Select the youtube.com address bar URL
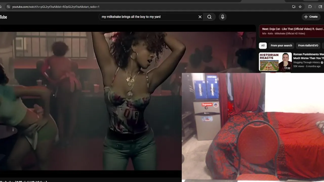This screenshot has height=182, width=324. tap(56, 7)
